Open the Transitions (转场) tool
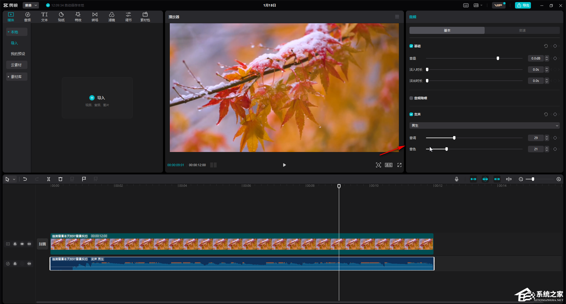Screen dimensions: 566x304 point(95,17)
